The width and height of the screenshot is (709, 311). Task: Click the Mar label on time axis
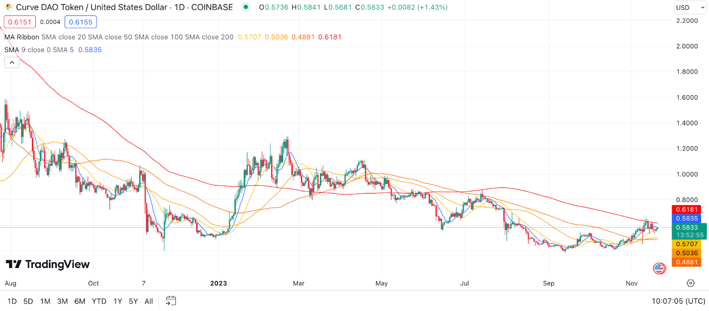coord(299,284)
